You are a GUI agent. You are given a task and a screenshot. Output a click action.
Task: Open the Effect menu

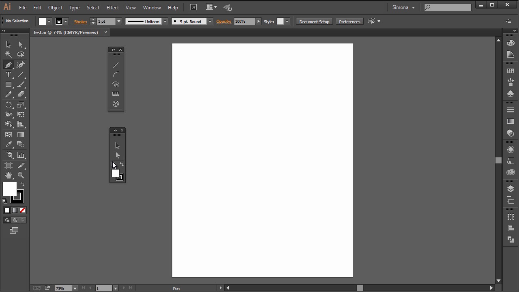(x=112, y=7)
